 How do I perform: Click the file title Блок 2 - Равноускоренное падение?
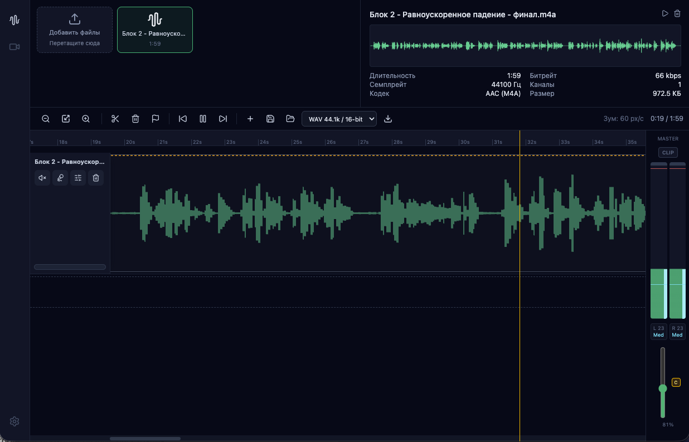pyautogui.click(x=463, y=14)
